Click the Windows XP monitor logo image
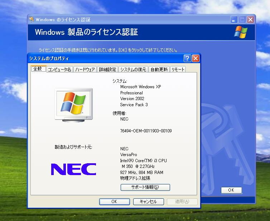 pos(74,105)
